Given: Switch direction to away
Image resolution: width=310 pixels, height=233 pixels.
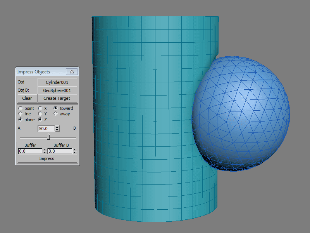Looking at the screenshot, I should (56, 114).
